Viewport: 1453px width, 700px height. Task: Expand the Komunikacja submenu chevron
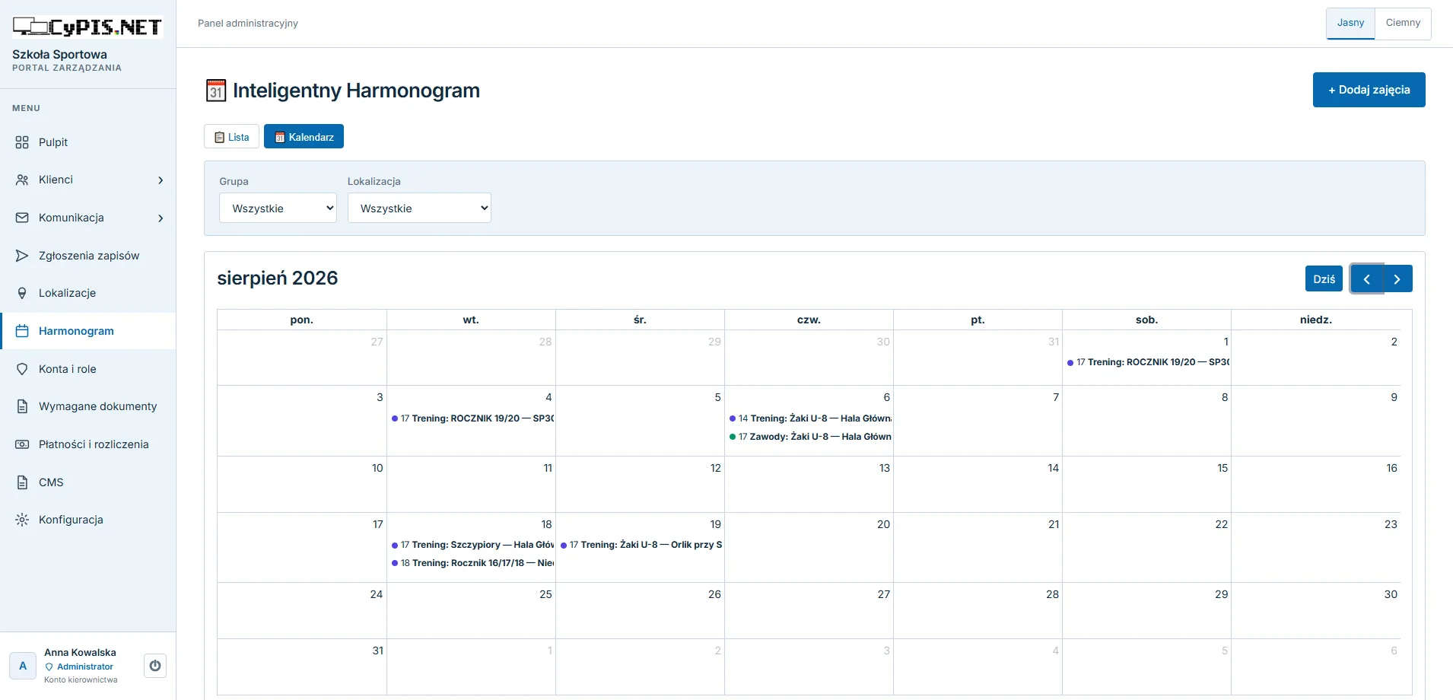coord(161,218)
